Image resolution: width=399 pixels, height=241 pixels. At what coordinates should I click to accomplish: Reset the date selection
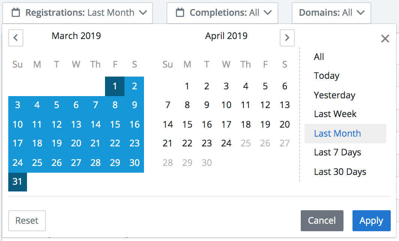pyautogui.click(x=27, y=221)
